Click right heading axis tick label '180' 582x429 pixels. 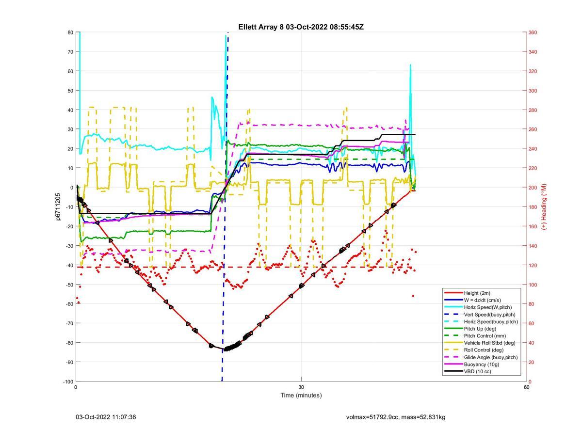click(x=533, y=207)
